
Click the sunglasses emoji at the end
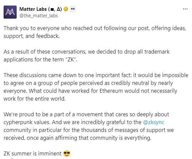click(67, 153)
